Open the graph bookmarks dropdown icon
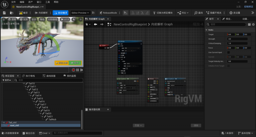Image resolution: width=256 pixels, height=137 pixels. [x=88, y=24]
